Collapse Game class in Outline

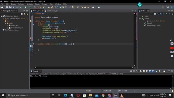click(140, 19)
